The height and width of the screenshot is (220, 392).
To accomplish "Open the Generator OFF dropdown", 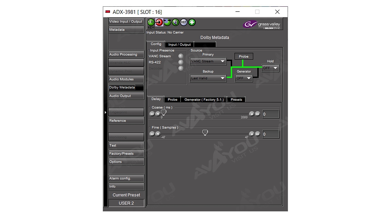I will coord(244,78).
